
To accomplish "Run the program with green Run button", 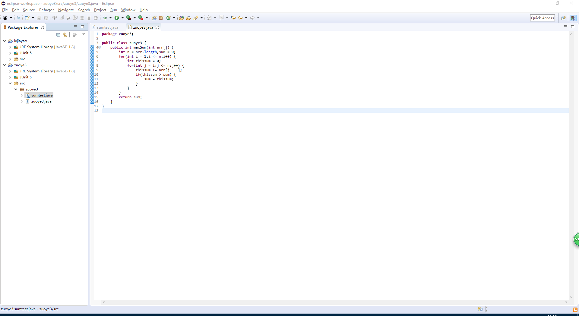I will (x=117, y=18).
